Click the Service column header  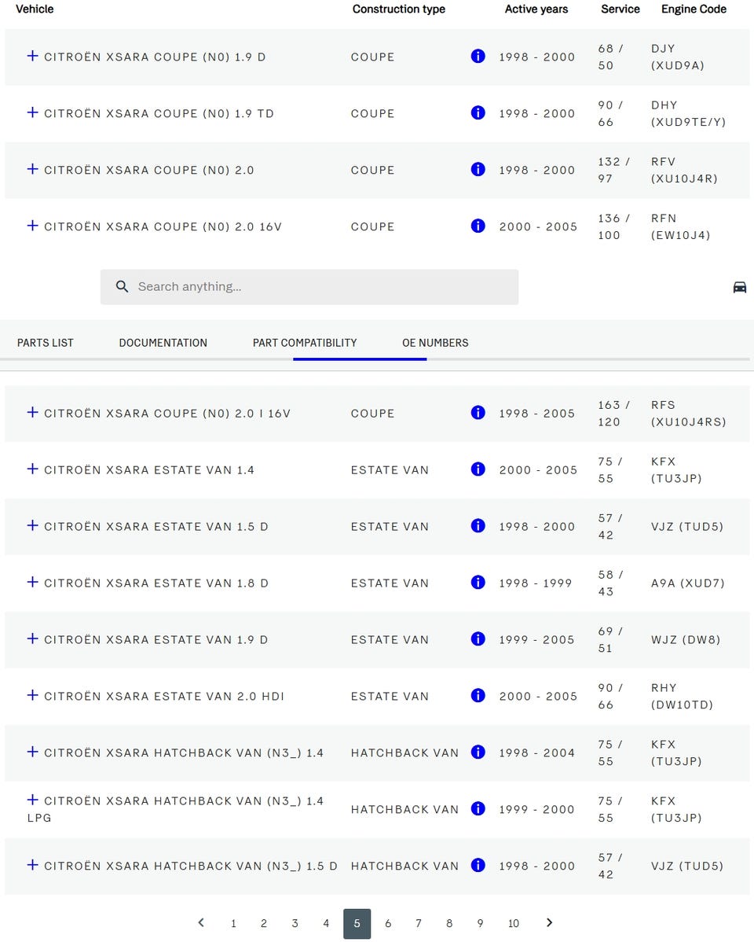pyautogui.click(x=620, y=9)
